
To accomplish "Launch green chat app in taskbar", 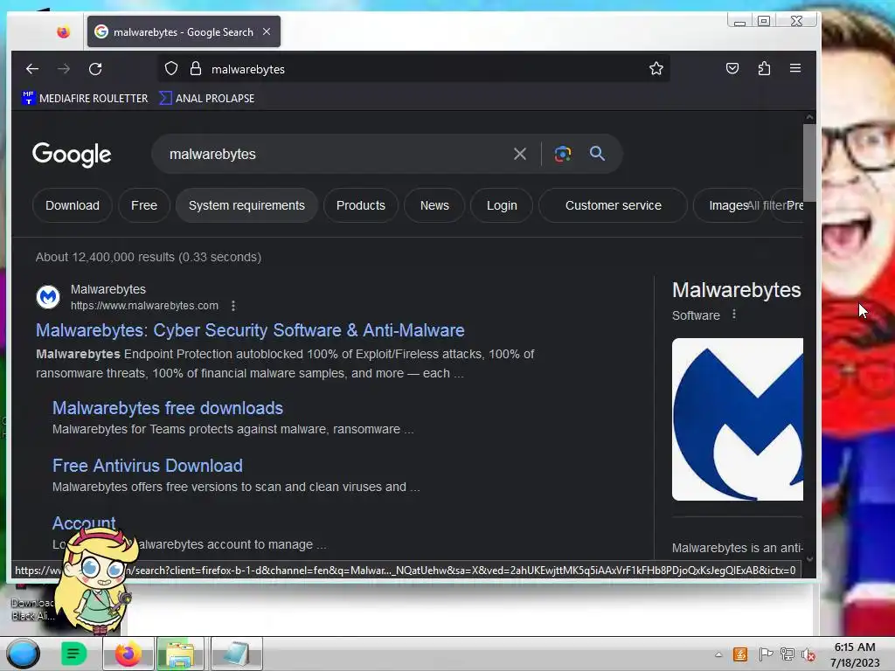I will click(x=73, y=654).
